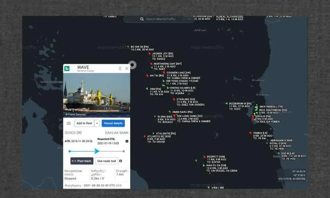Select the ELENA vessel marker
Screen dimensions: 330x198
tap(155, 117)
